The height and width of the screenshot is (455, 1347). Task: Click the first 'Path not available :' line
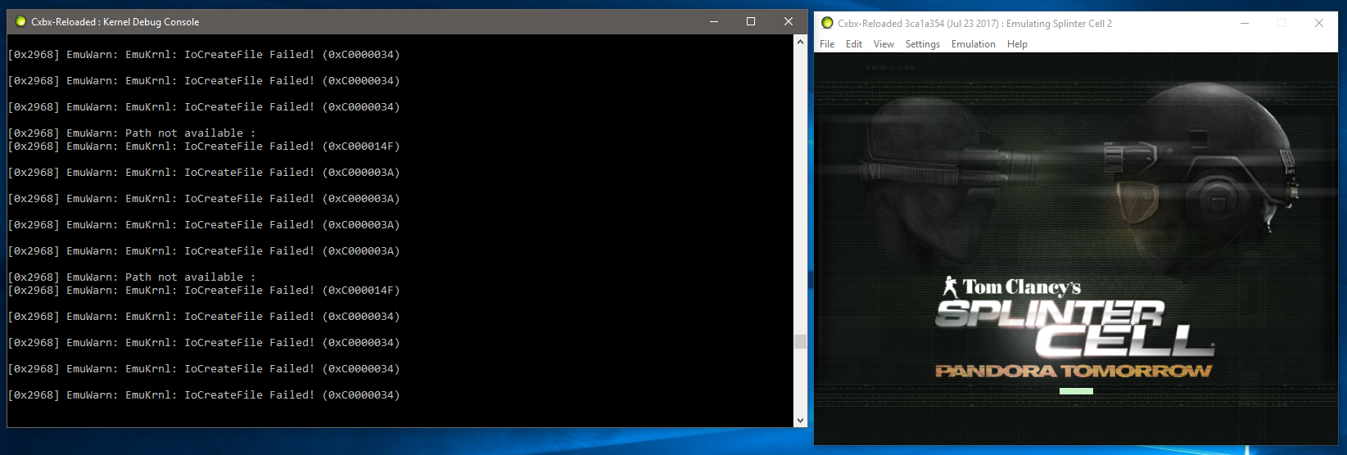132,133
